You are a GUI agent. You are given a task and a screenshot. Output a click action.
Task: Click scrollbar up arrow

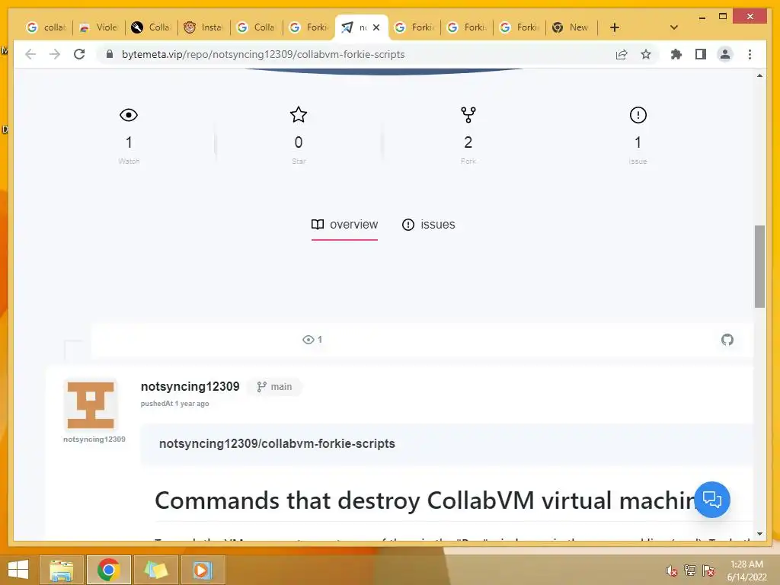759,75
